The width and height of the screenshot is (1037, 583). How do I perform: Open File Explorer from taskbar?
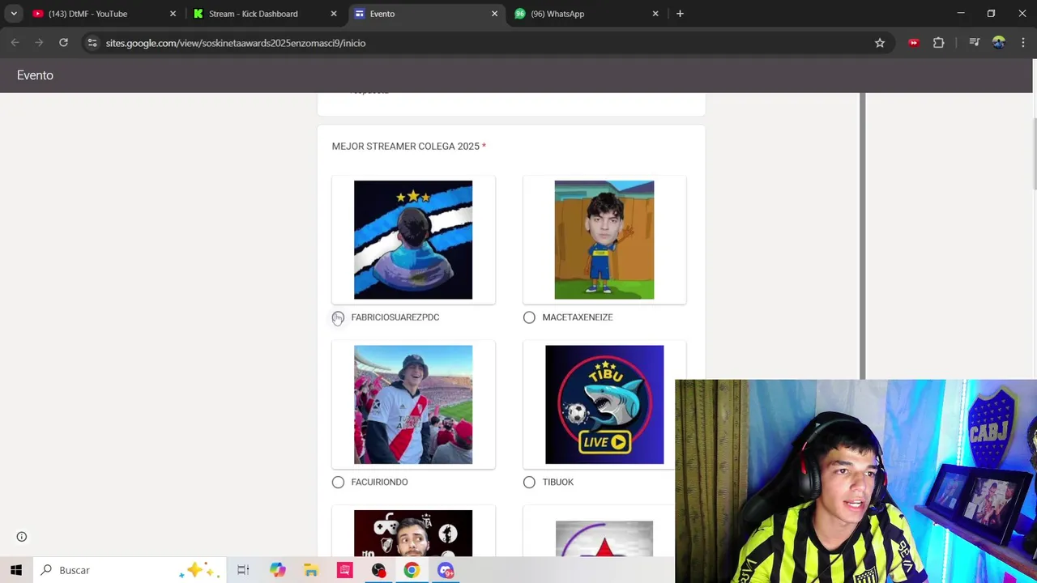click(311, 570)
